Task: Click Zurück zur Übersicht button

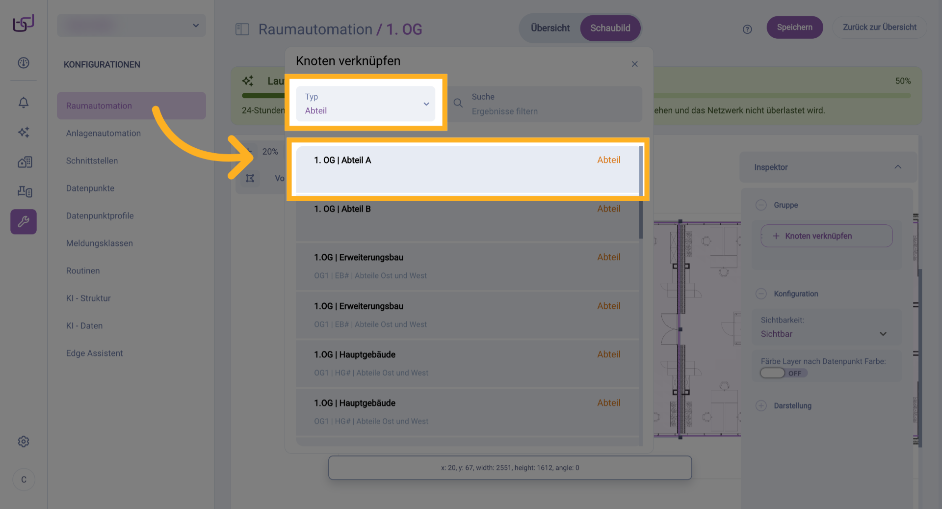Action: (x=879, y=27)
